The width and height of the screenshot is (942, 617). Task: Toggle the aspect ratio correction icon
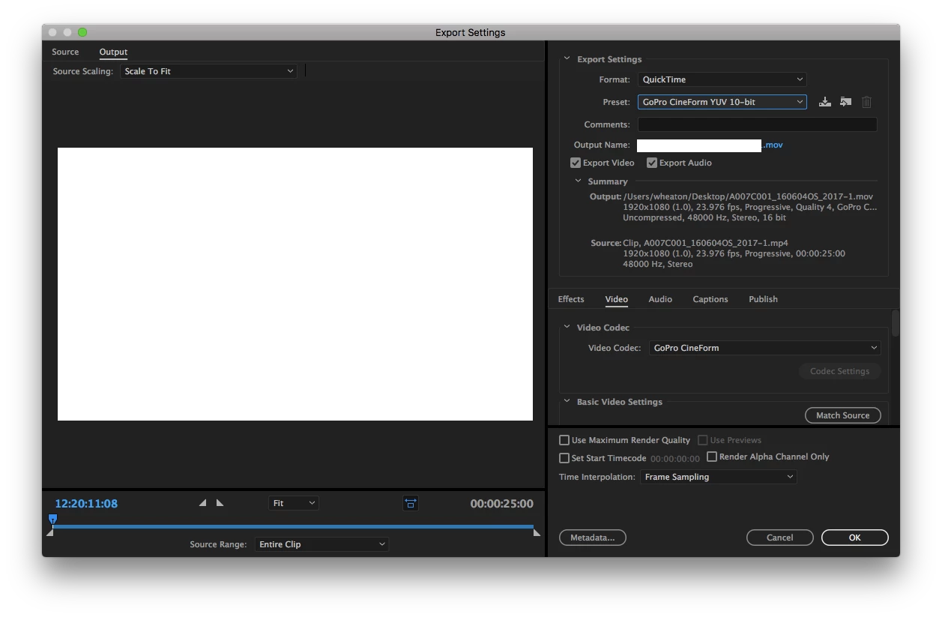(x=411, y=504)
